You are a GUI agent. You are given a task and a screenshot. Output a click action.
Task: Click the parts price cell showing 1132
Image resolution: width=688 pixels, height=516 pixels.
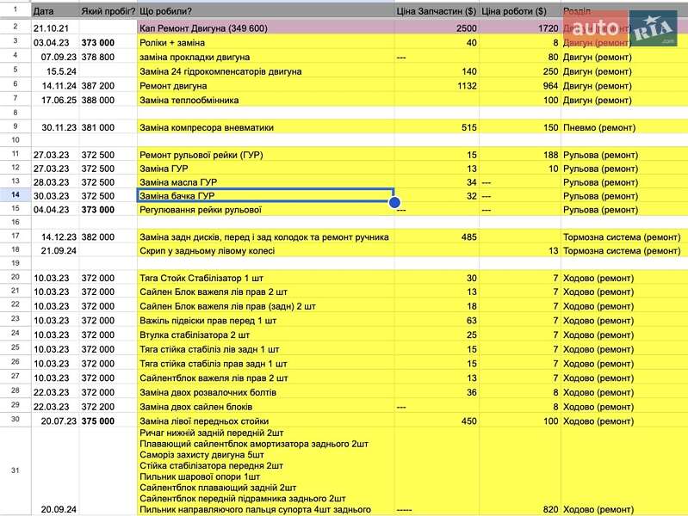437,86
